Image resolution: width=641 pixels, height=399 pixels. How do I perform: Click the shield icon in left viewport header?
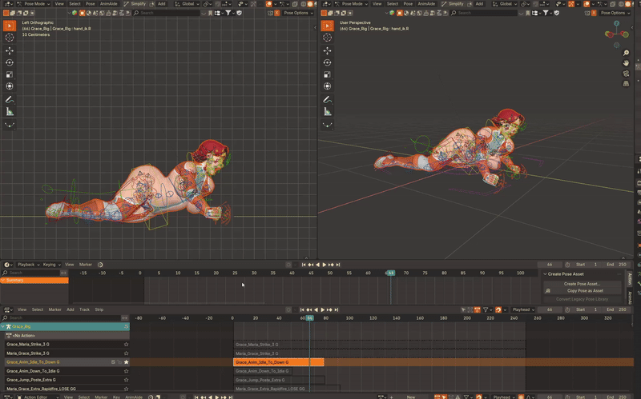click(239, 13)
